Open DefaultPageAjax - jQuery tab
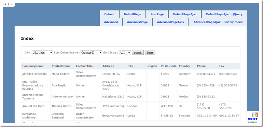This screenshot has height=127, width=263. click(x=224, y=14)
